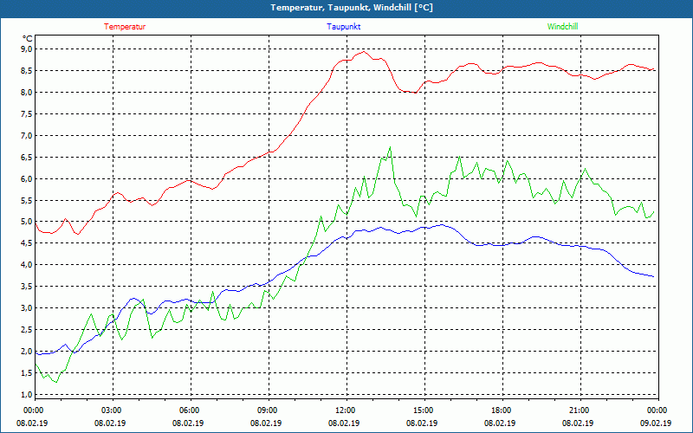Click the 5,5 y-axis value
693x433 pixels.
tap(28, 201)
